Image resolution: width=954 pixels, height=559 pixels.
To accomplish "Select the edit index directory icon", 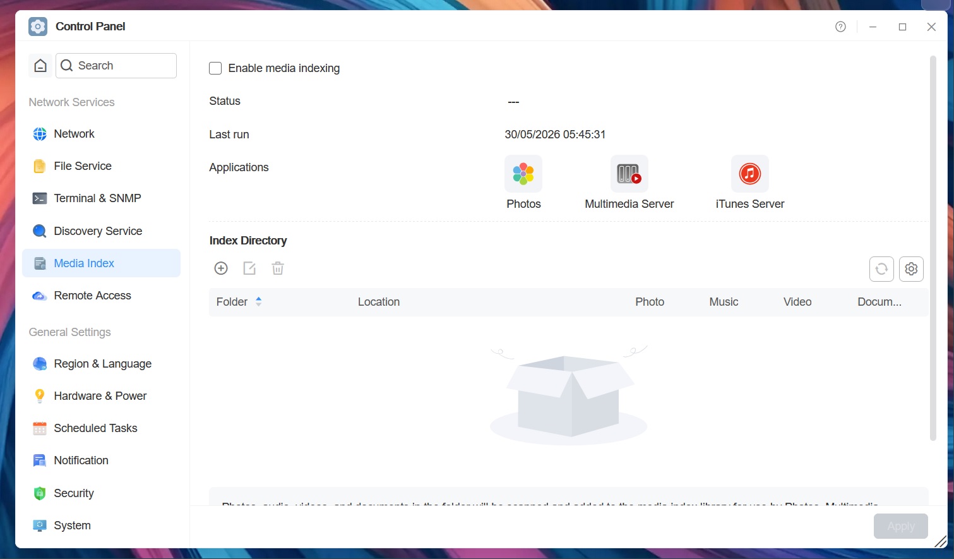I will (x=249, y=268).
